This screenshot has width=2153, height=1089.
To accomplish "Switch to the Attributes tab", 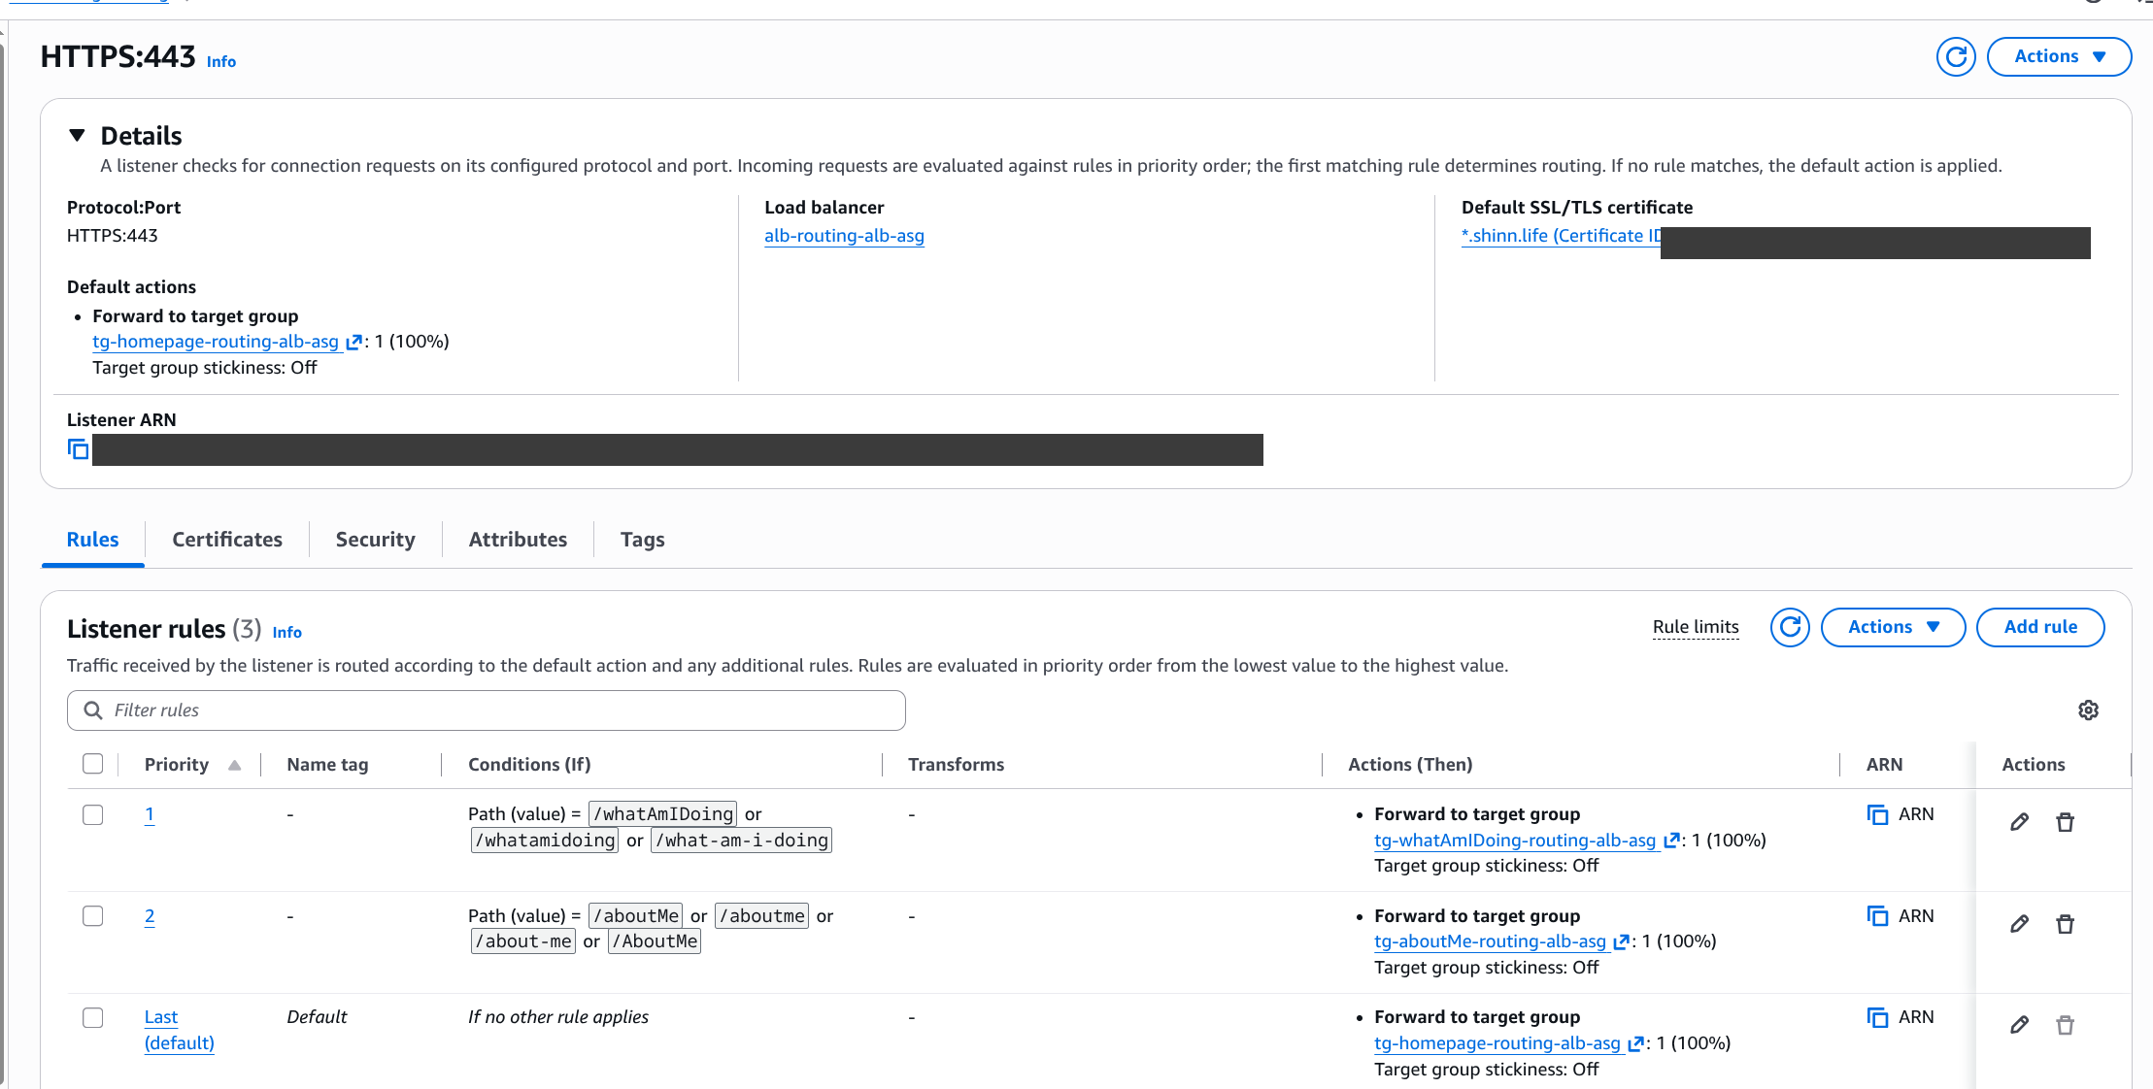I will click(518, 540).
